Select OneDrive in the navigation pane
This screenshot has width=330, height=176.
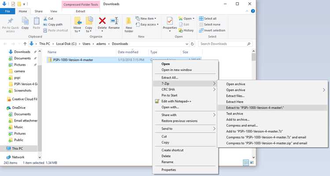(x=18, y=108)
